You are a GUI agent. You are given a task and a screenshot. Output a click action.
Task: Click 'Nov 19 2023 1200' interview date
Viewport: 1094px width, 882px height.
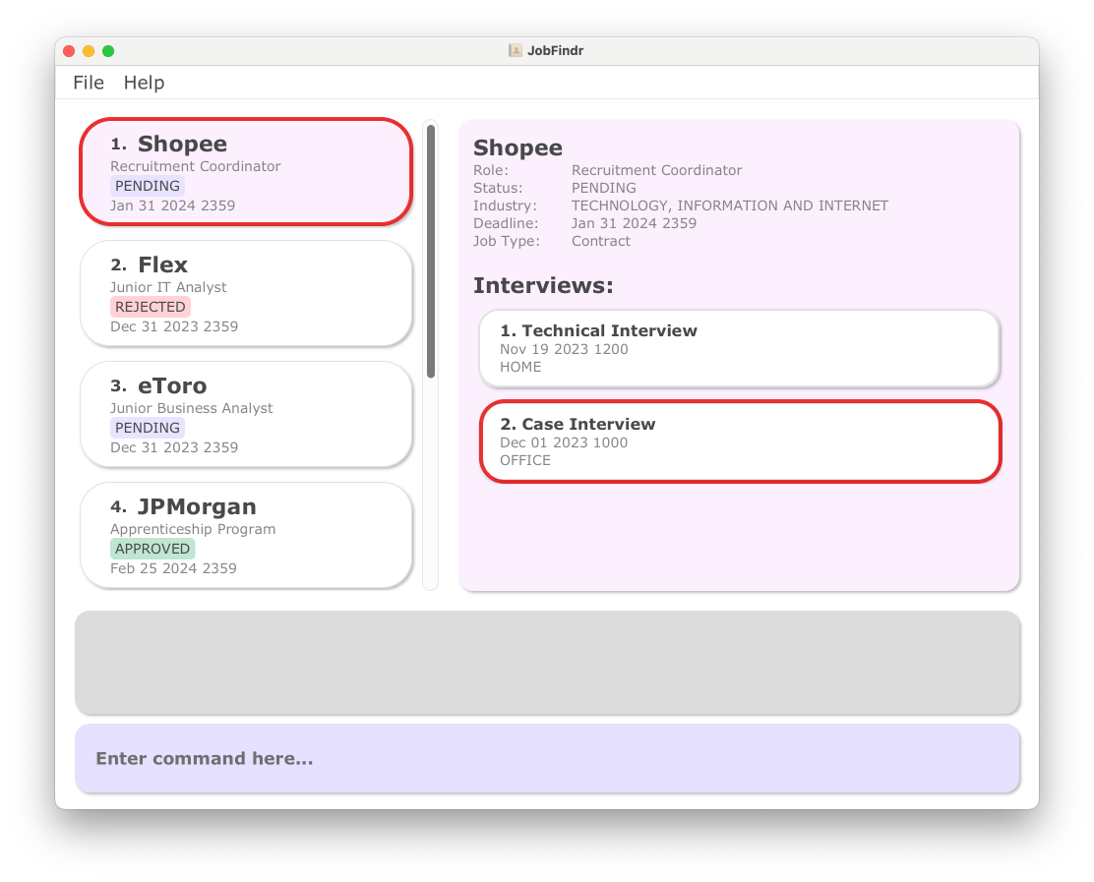pos(564,349)
